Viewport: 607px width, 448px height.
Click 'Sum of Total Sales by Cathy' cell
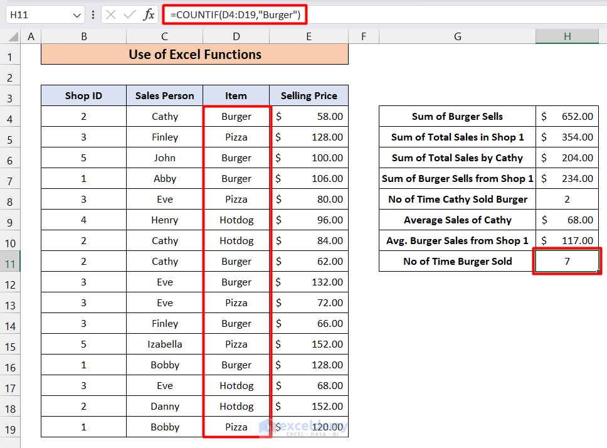[x=458, y=158]
